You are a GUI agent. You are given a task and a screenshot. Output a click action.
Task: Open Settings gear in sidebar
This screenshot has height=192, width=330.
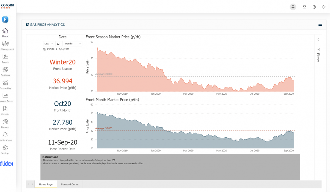click(x=5, y=149)
